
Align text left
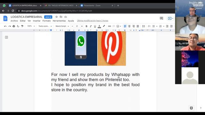point(125,26)
